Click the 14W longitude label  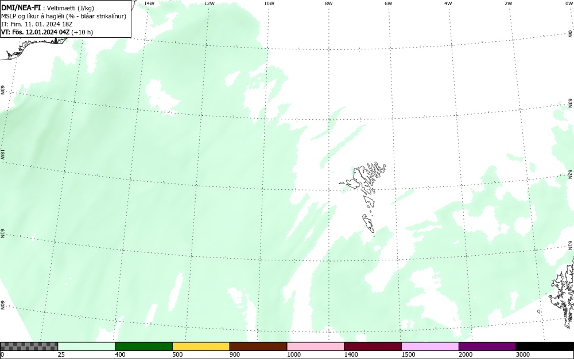[x=149, y=3]
